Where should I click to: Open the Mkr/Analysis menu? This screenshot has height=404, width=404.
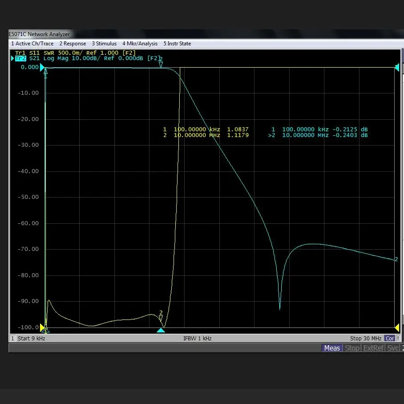click(x=140, y=44)
